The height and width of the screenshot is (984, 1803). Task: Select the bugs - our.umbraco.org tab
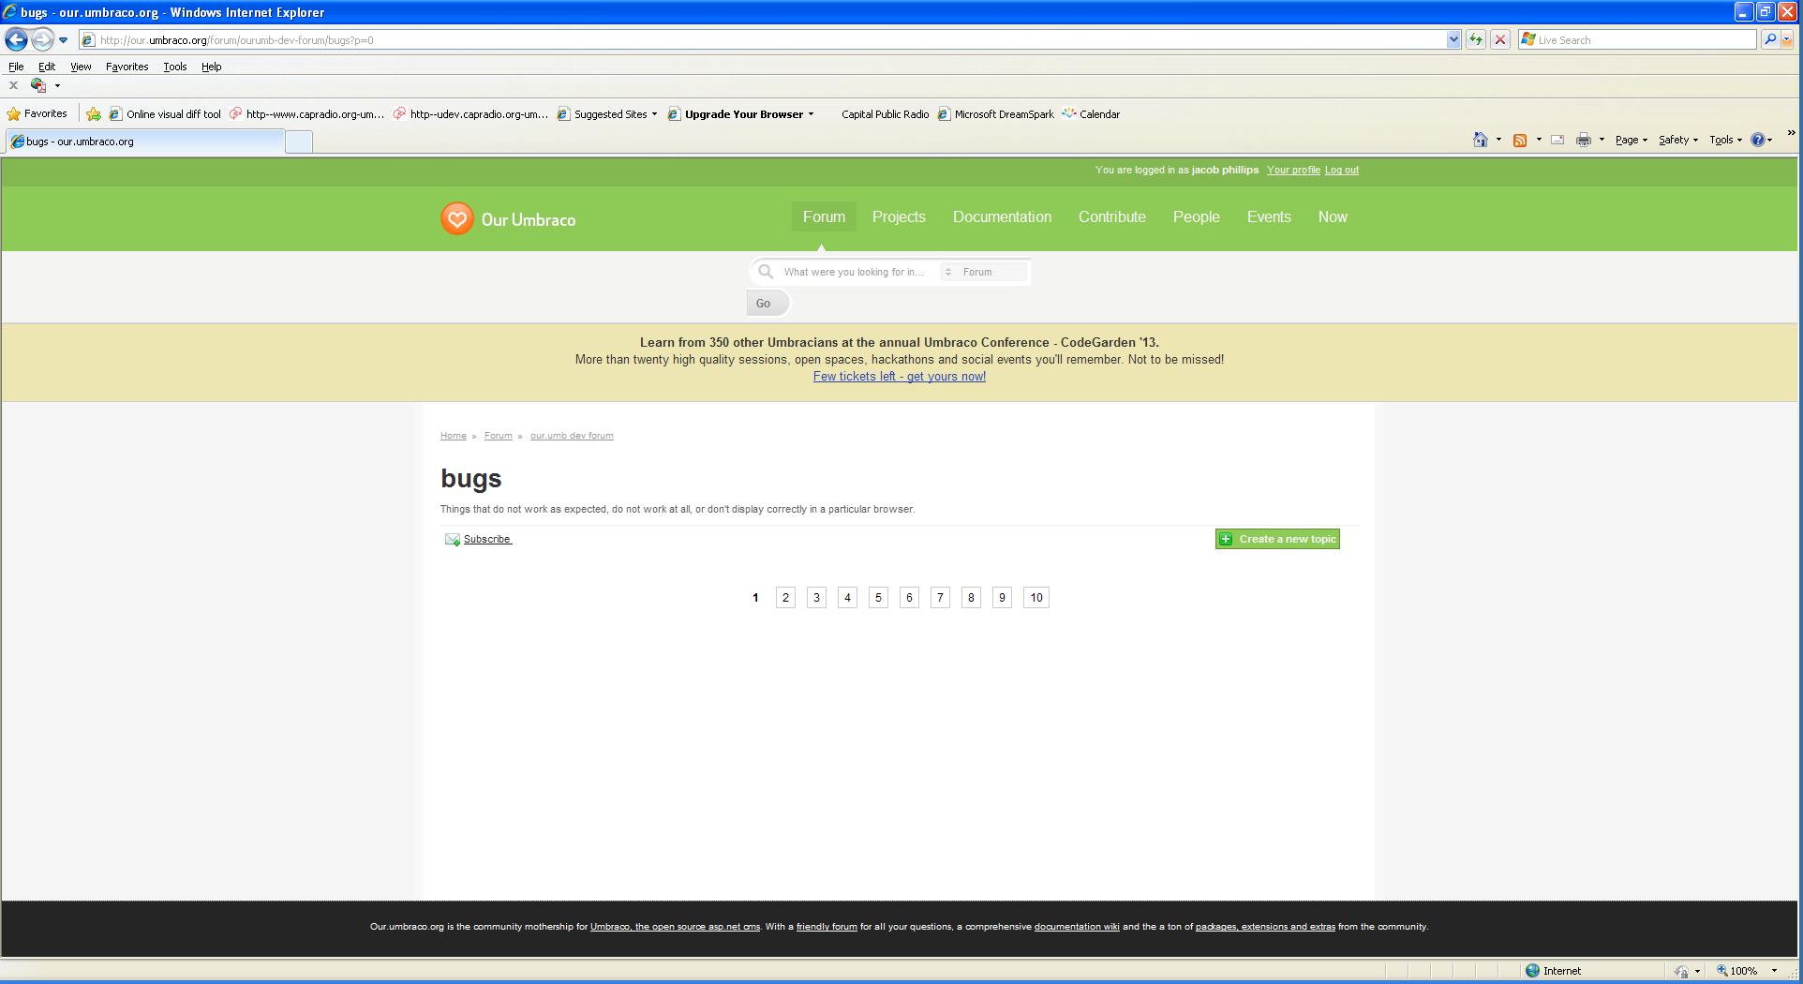[144, 142]
